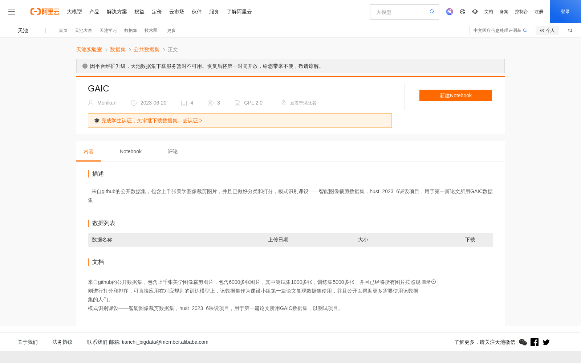Click the graduation cap icon in banner
Viewport: 581px width, 363px height.
97,121
